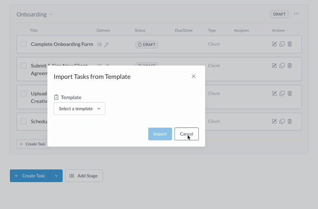
Task: Select the Submit & Sign task checkbox
Action: [24, 66]
